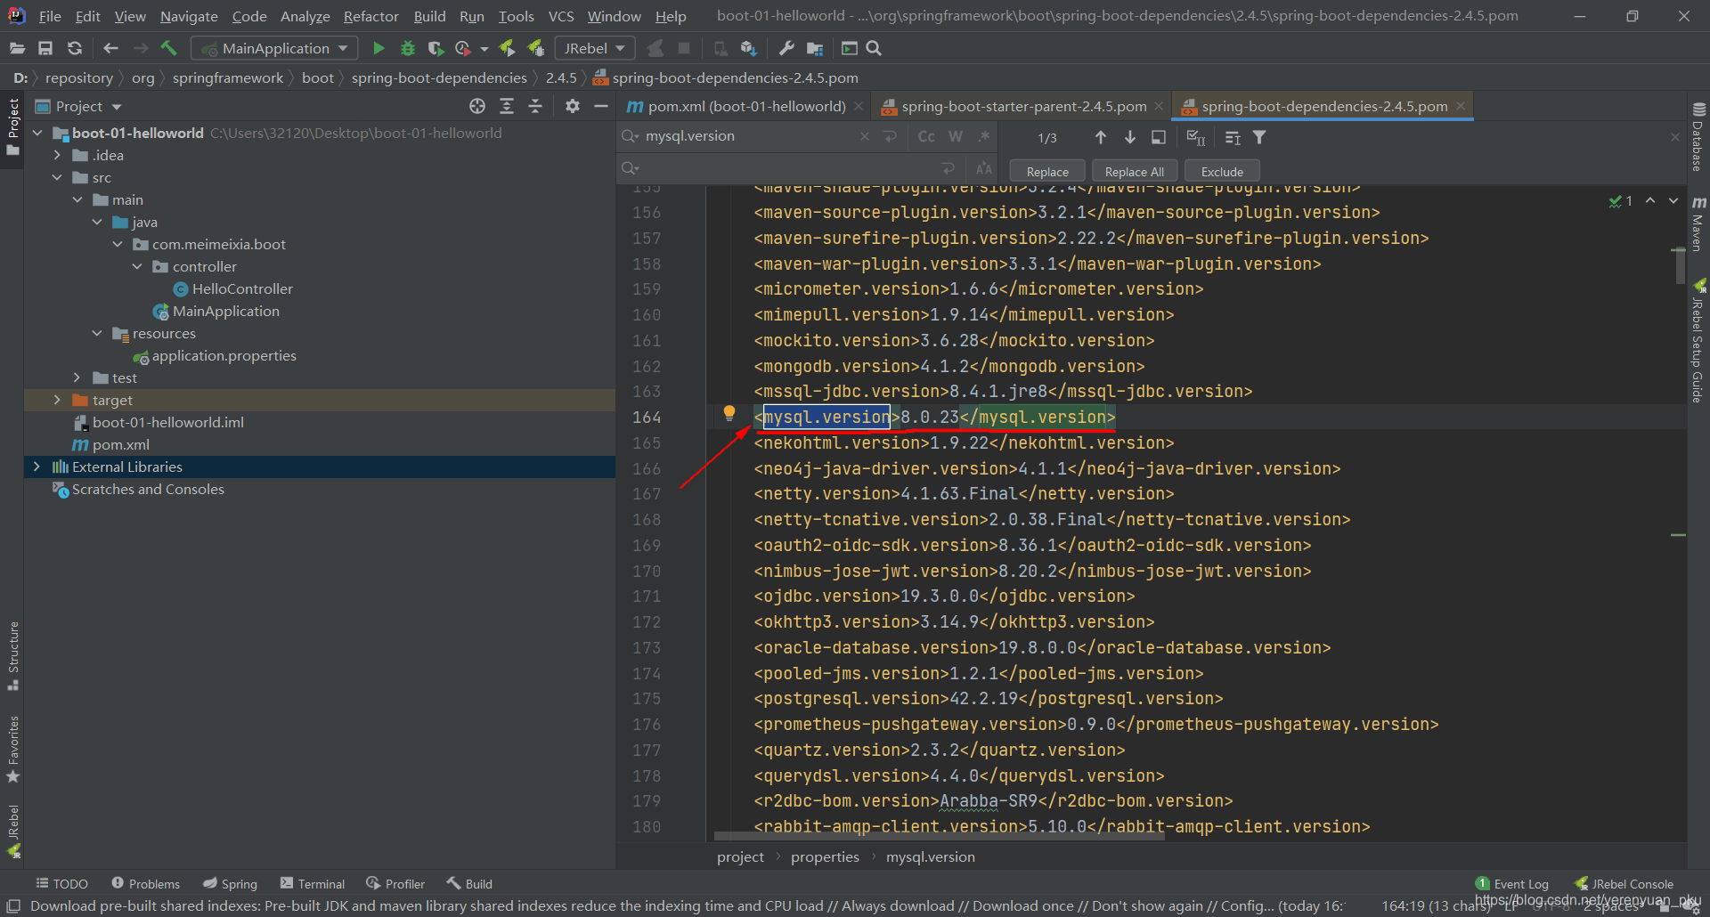
Task: Open the Maven side panel
Action: [x=1698, y=223]
